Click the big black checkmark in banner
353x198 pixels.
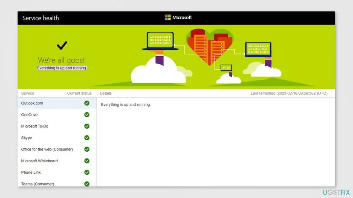[62, 45]
